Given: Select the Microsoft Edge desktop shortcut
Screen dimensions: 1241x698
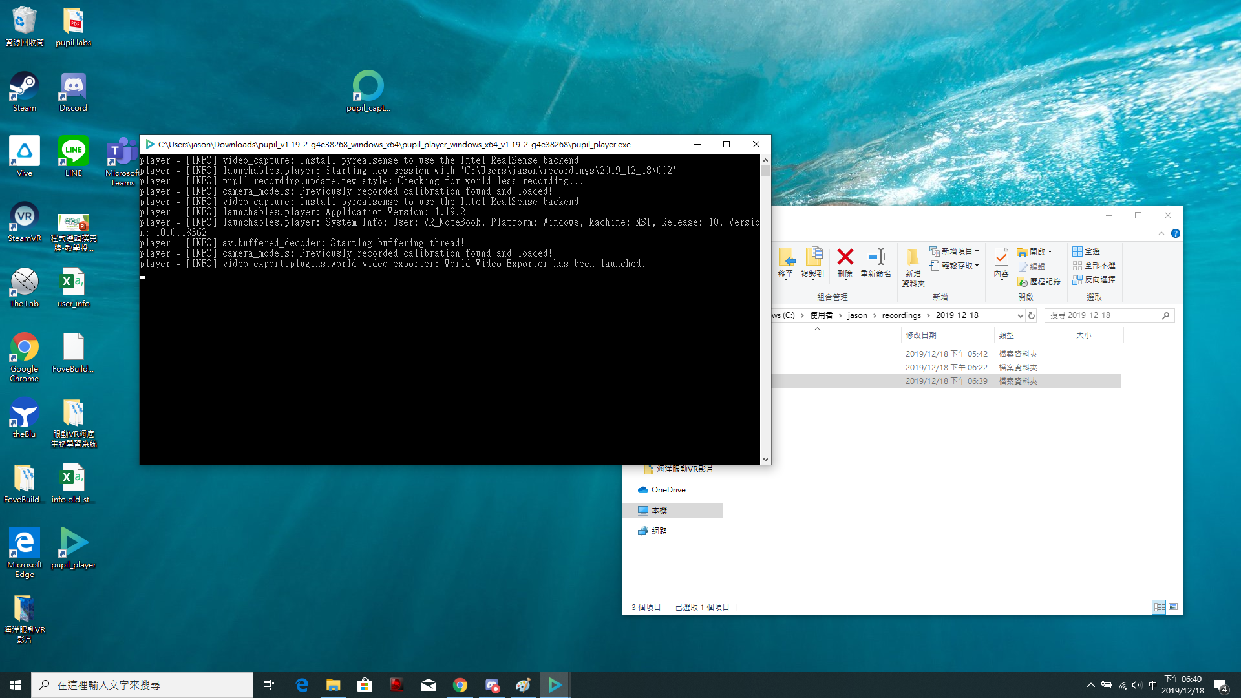Looking at the screenshot, I should coord(25,553).
